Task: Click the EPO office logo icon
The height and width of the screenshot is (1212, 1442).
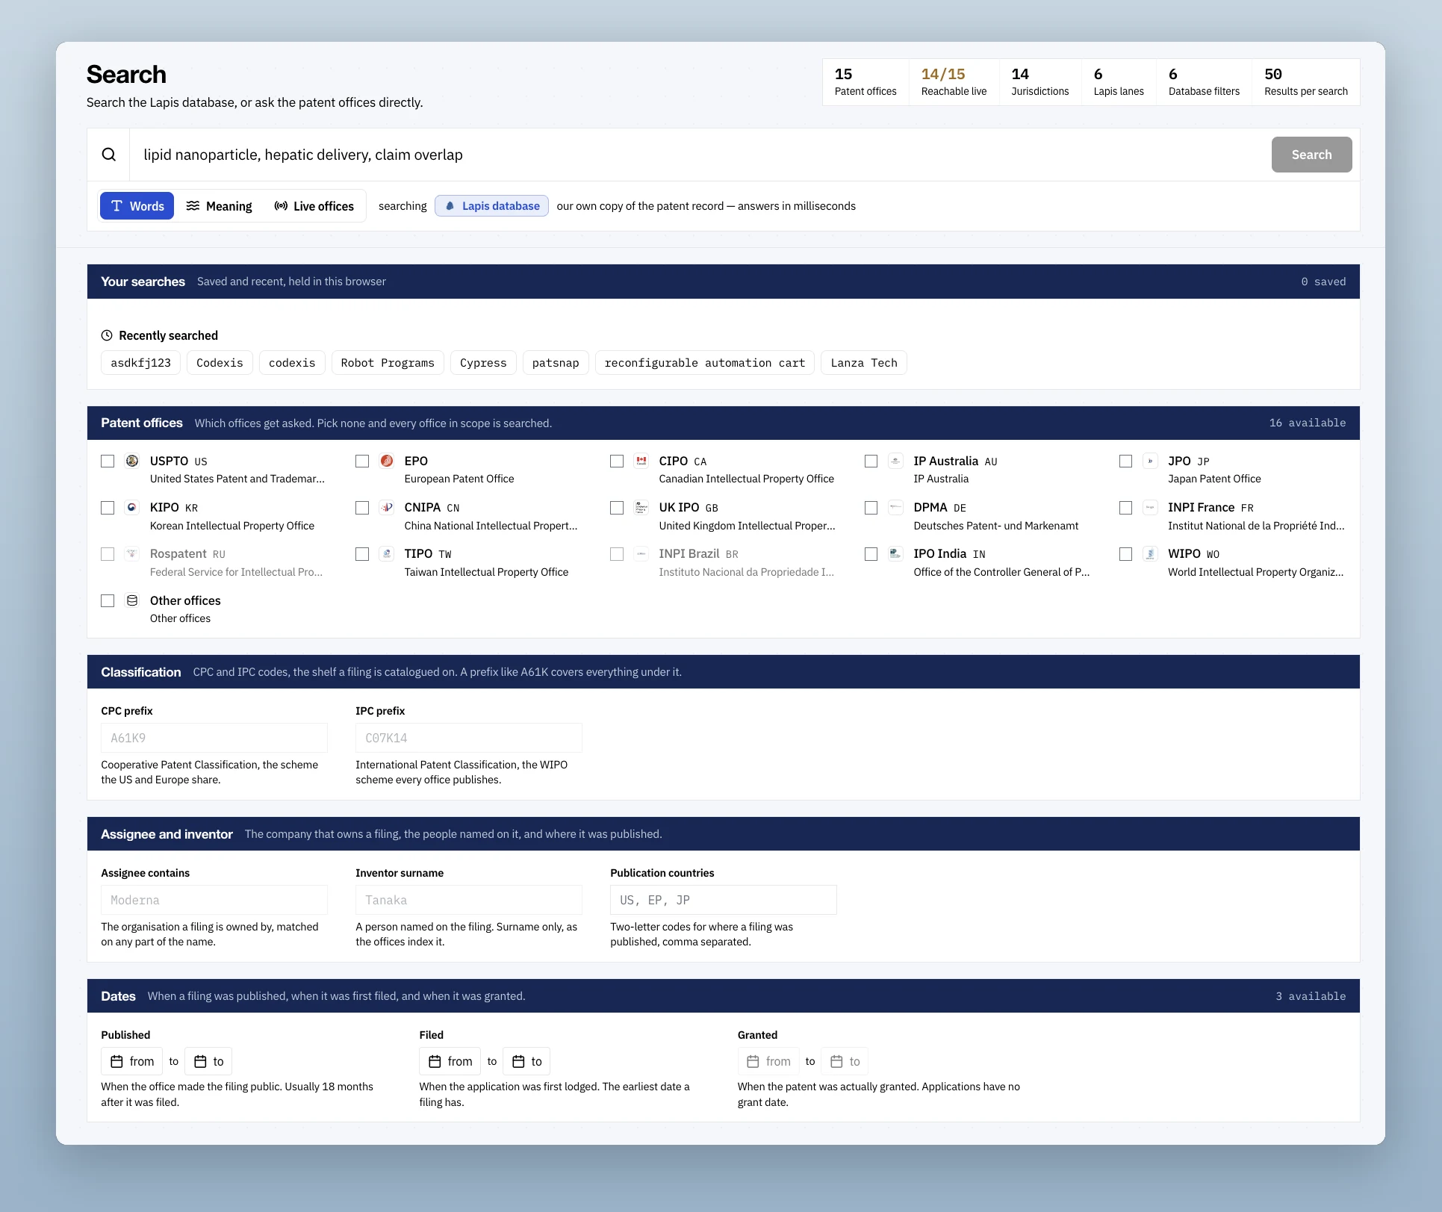Action: click(387, 461)
